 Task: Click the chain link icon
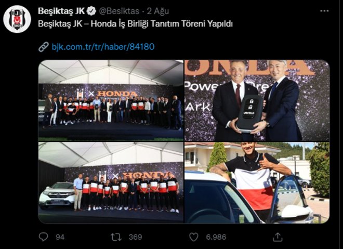pyautogui.click(x=43, y=47)
